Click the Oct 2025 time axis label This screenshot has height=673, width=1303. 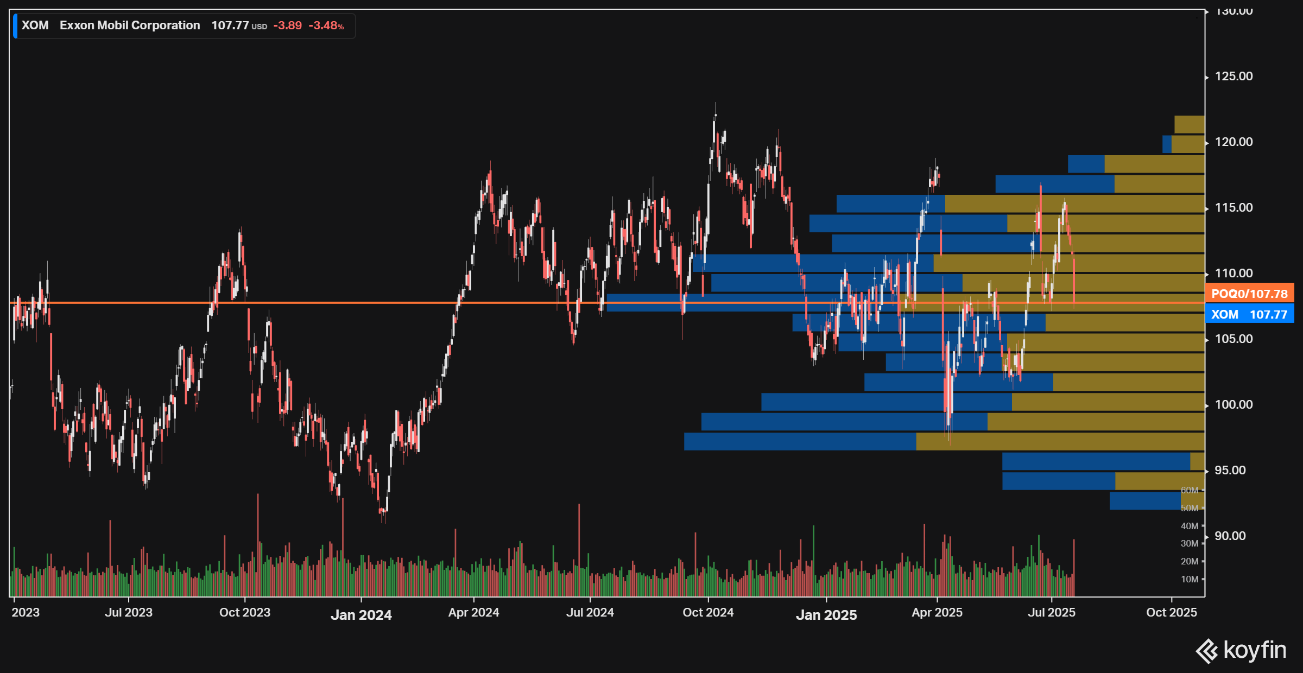pyautogui.click(x=1171, y=612)
